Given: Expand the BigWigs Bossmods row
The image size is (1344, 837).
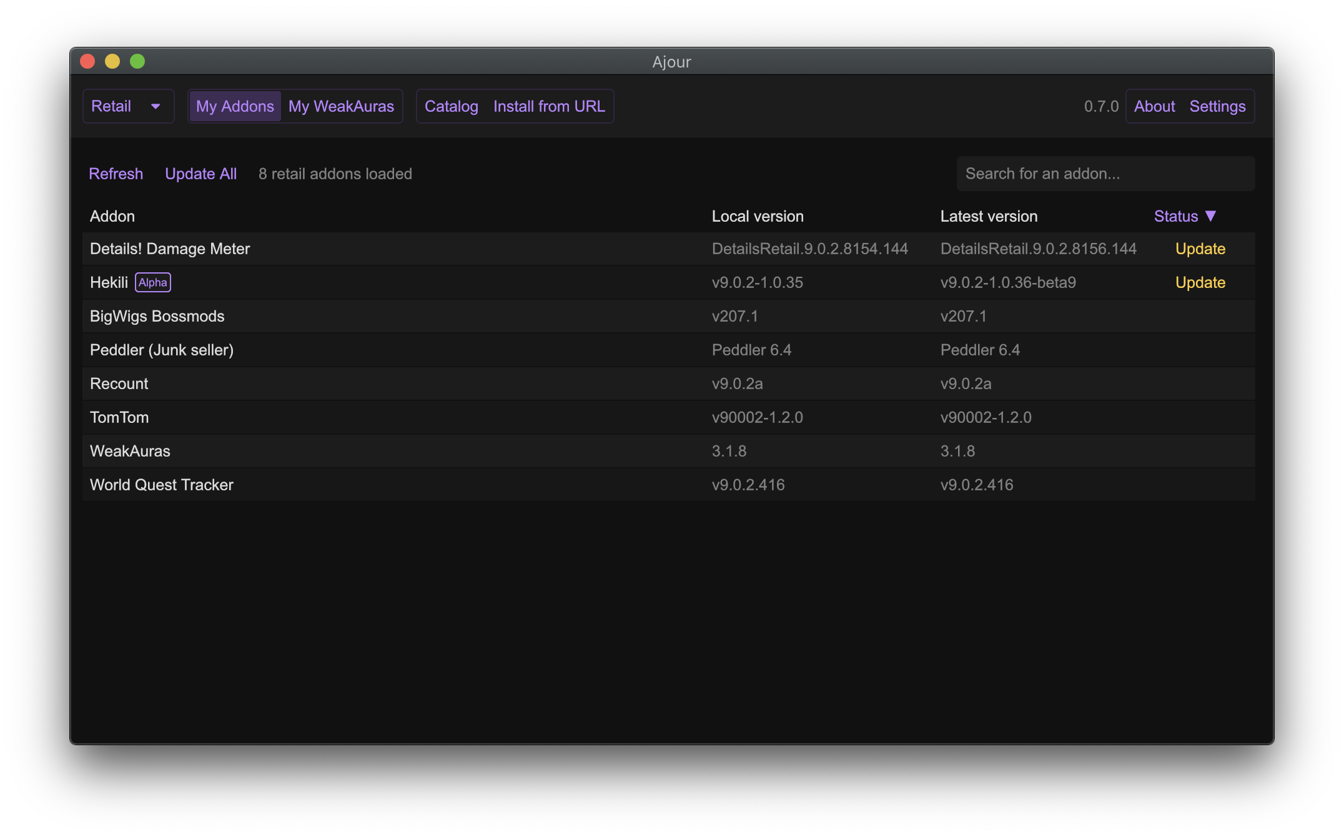Looking at the screenshot, I should tap(157, 316).
